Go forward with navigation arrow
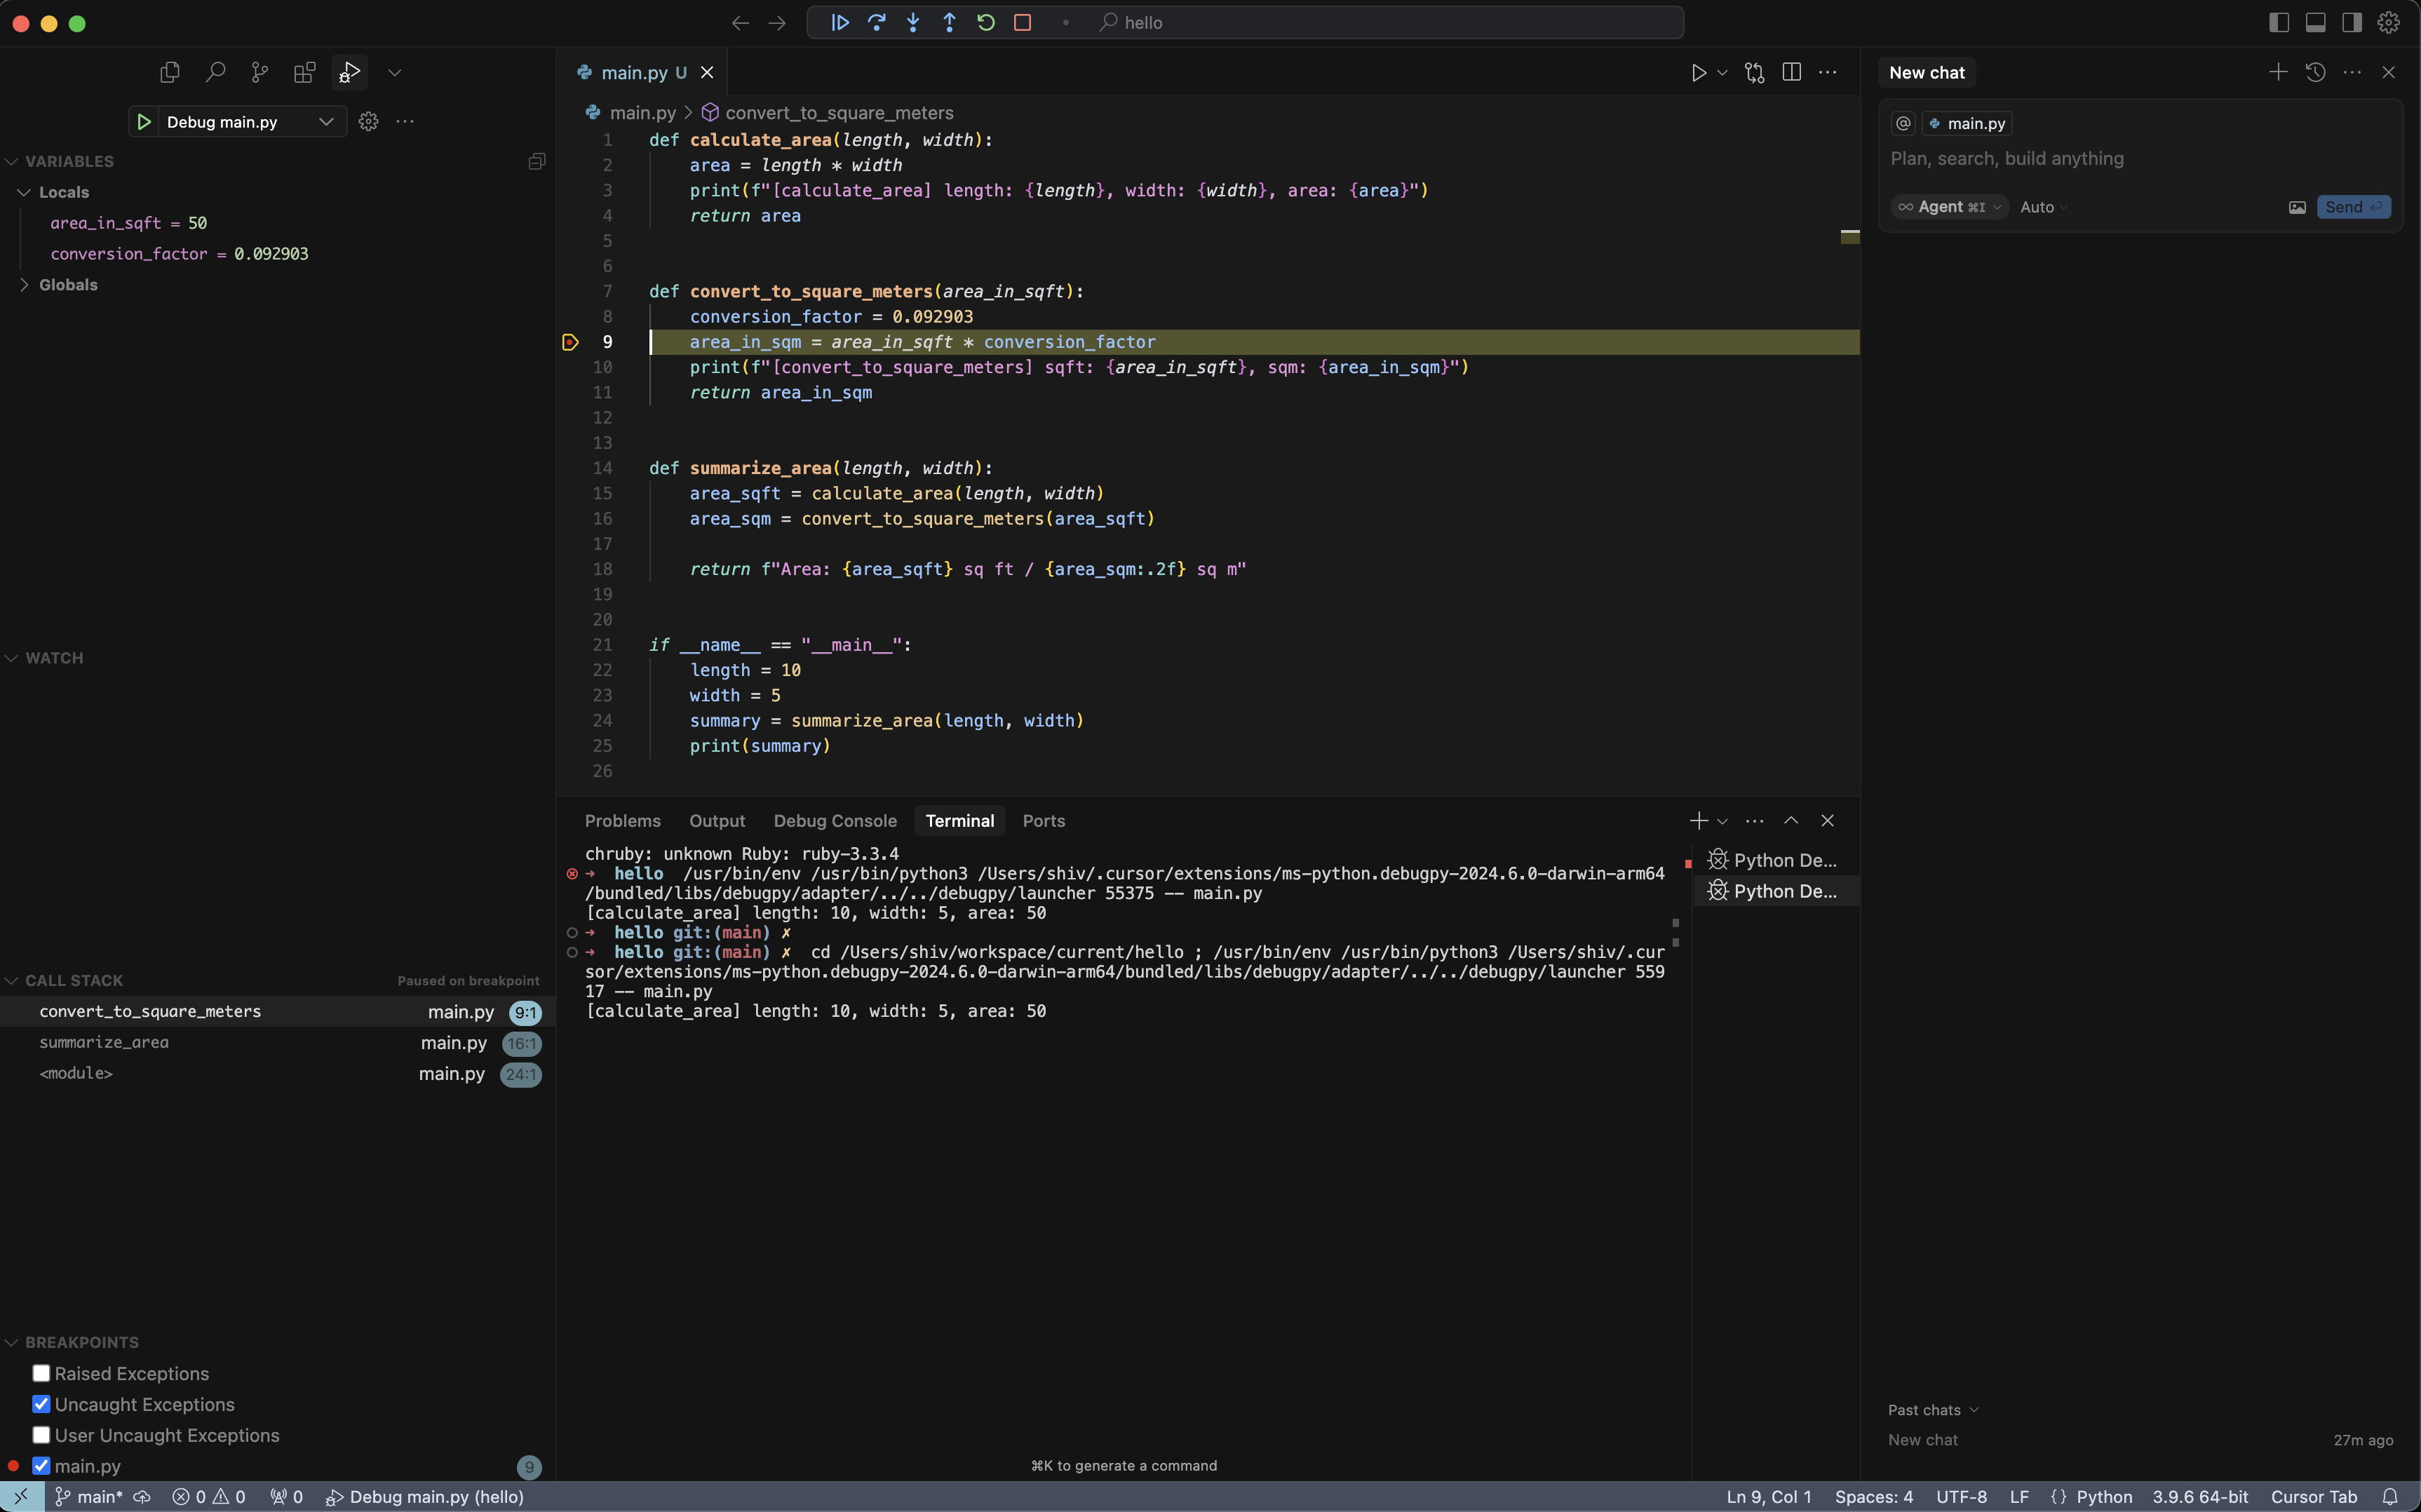Screen dimensions: 2421x1512 click(777, 22)
